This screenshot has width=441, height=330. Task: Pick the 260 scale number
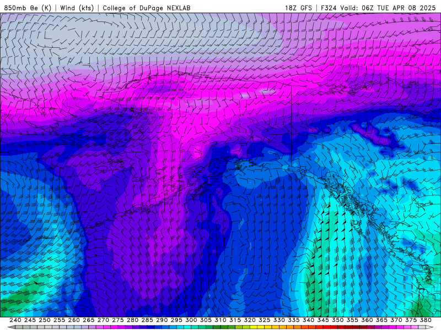tap(74, 320)
